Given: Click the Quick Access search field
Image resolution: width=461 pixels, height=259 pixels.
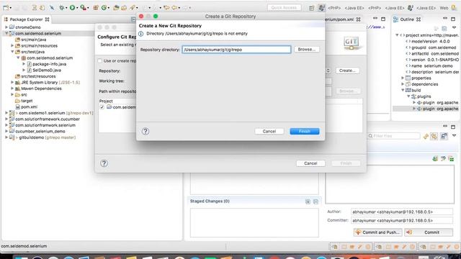Looking at the screenshot, I should tap(284, 8).
